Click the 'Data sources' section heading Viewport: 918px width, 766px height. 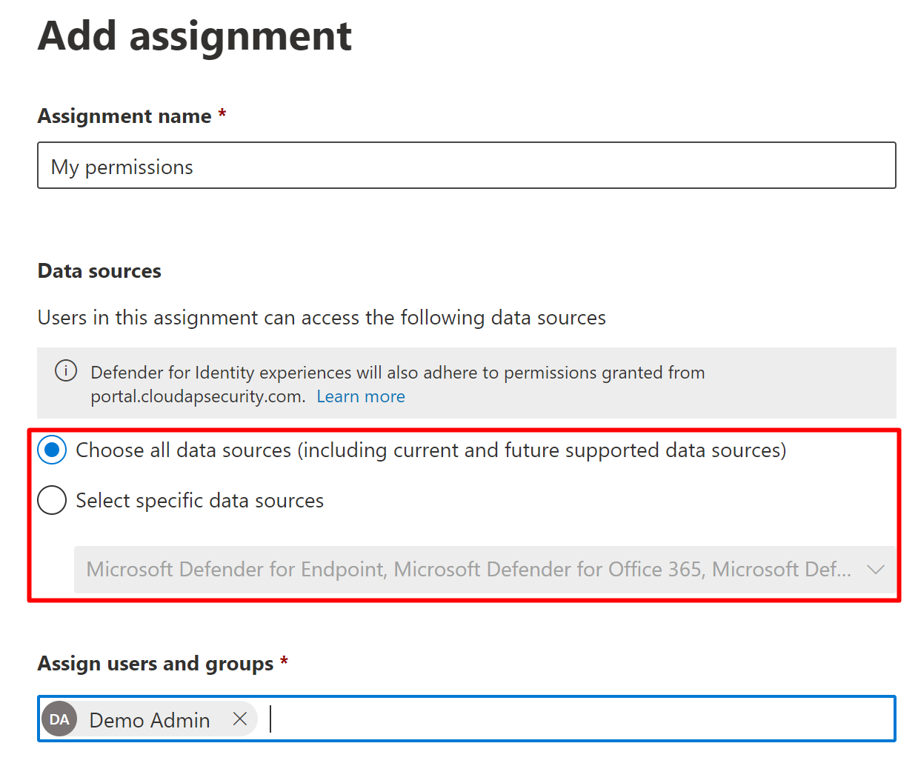click(99, 271)
